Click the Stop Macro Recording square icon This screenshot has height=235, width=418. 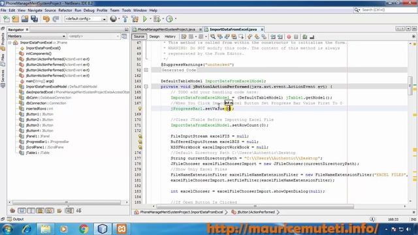(x=296, y=37)
